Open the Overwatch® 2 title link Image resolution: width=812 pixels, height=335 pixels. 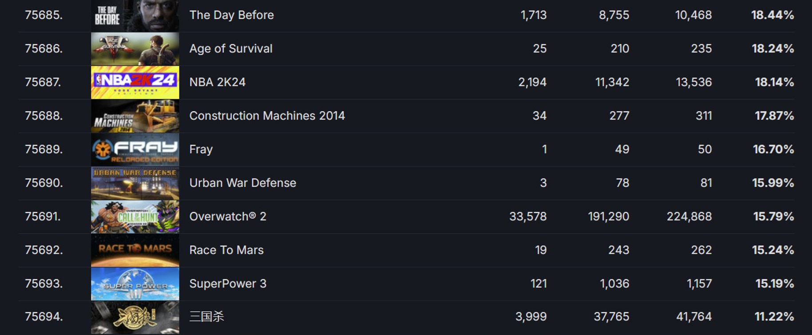click(x=228, y=217)
